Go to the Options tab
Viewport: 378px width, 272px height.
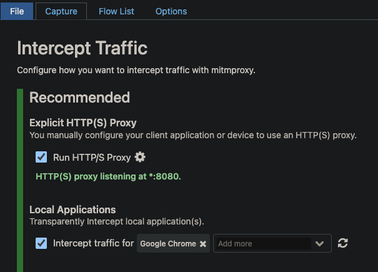pyautogui.click(x=171, y=11)
